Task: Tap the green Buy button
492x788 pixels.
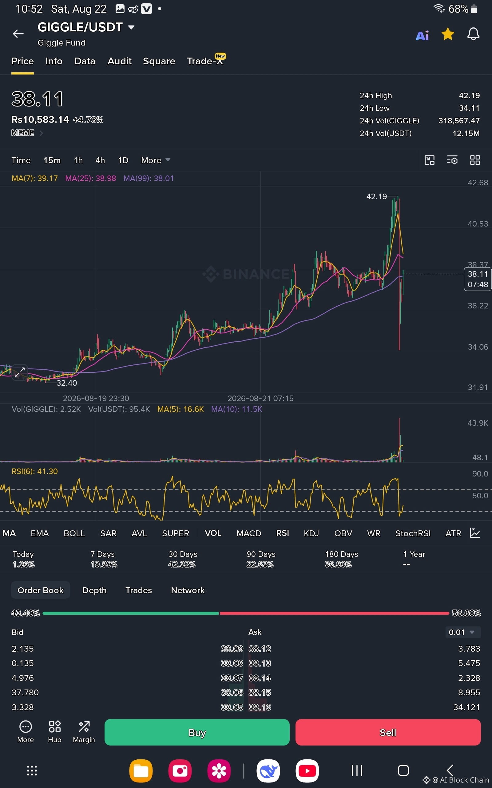Action: 197,732
